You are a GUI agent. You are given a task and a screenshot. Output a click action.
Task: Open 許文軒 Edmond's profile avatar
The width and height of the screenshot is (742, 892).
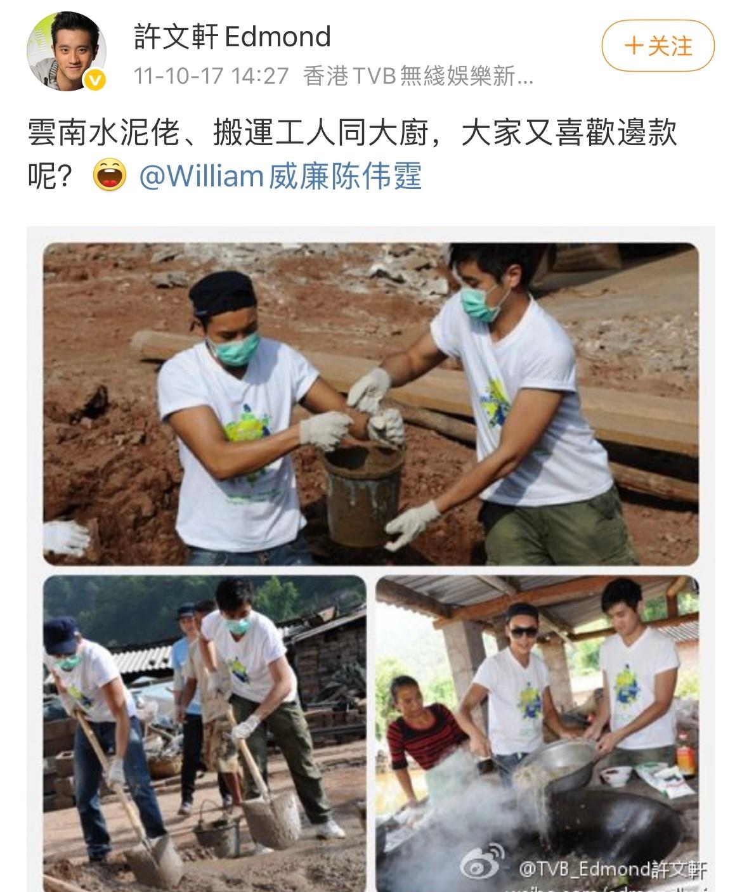tap(67, 52)
